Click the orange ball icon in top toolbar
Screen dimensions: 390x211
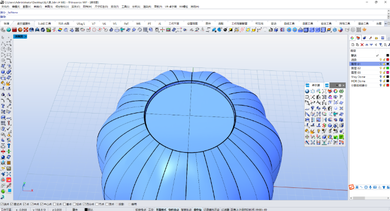20,30
